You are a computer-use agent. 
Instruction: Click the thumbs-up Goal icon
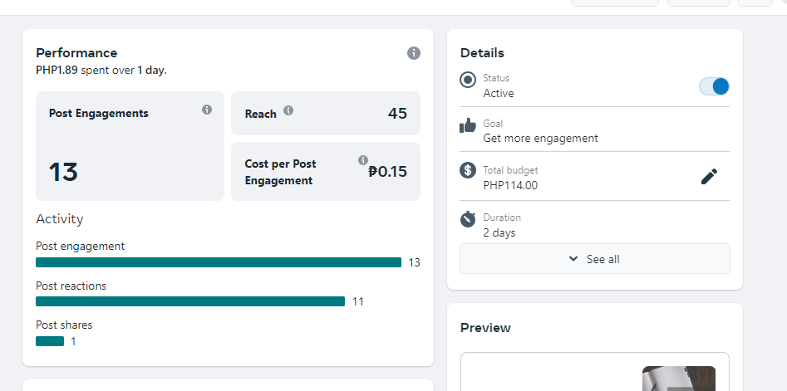click(469, 125)
